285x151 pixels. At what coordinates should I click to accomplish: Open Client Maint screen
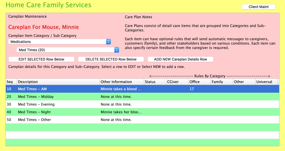258,7
